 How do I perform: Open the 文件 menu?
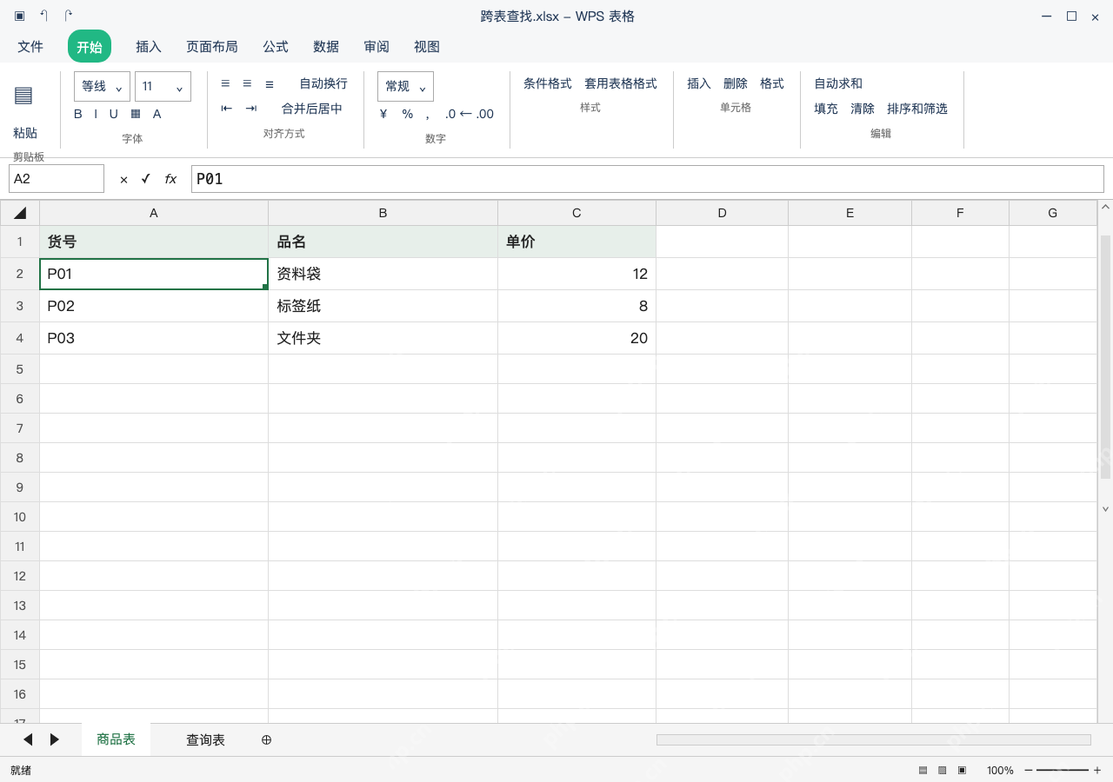30,47
